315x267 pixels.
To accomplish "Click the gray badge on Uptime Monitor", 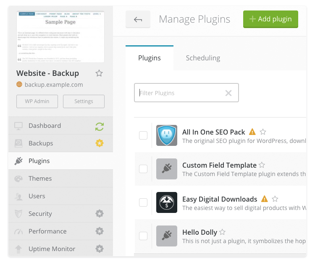I will [x=100, y=249].
